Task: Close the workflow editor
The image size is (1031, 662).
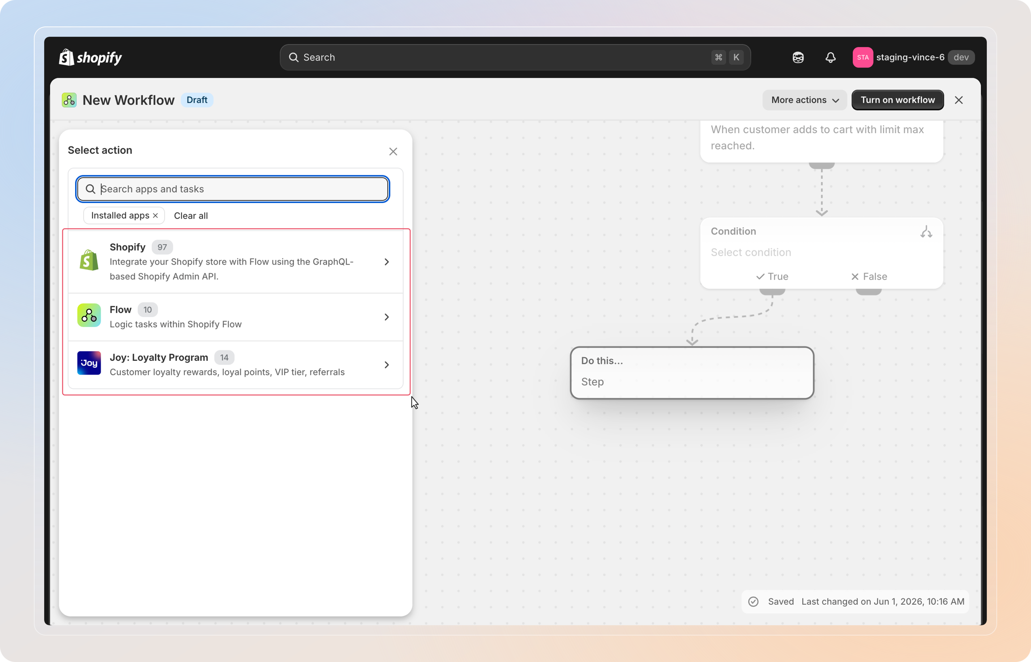Action: (x=959, y=100)
